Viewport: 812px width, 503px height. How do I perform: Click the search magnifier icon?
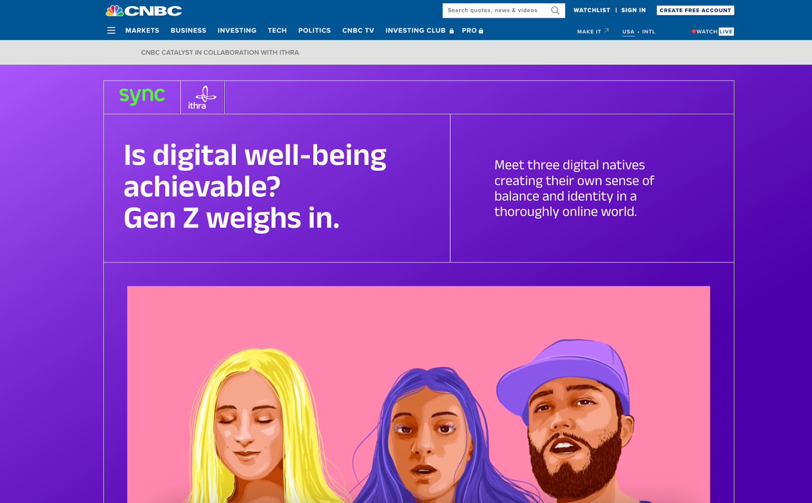coord(555,10)
